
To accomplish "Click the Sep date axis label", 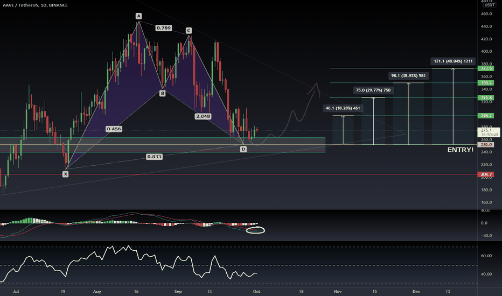I will pos(178,292).
